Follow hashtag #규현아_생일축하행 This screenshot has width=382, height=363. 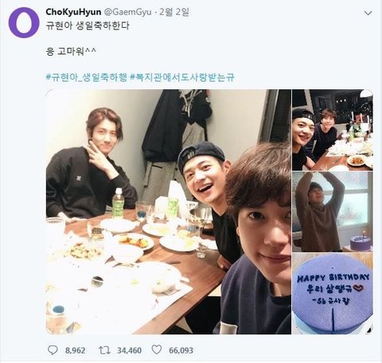coord(87,77)
